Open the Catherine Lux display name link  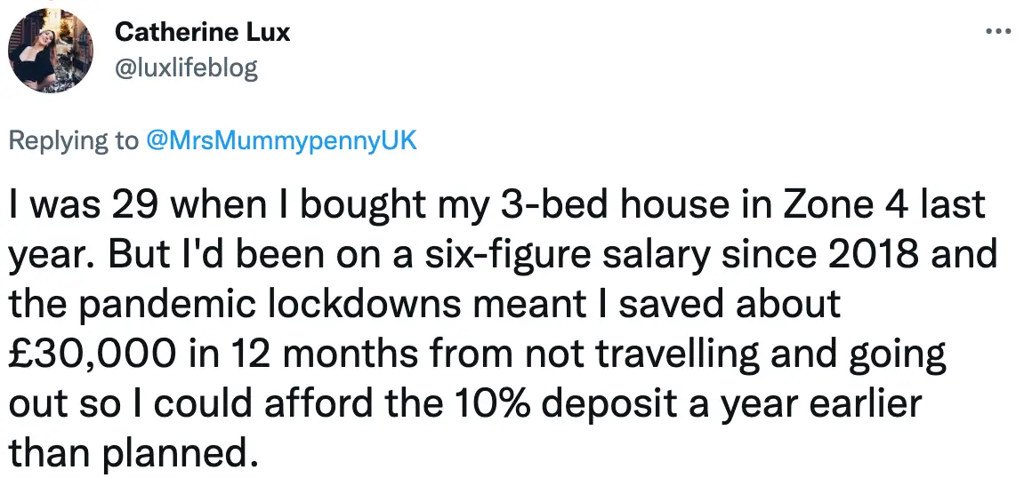[202, 34]
